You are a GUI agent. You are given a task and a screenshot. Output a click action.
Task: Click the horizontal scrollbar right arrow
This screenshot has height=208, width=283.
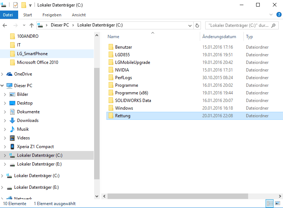(x=280, y=196)
